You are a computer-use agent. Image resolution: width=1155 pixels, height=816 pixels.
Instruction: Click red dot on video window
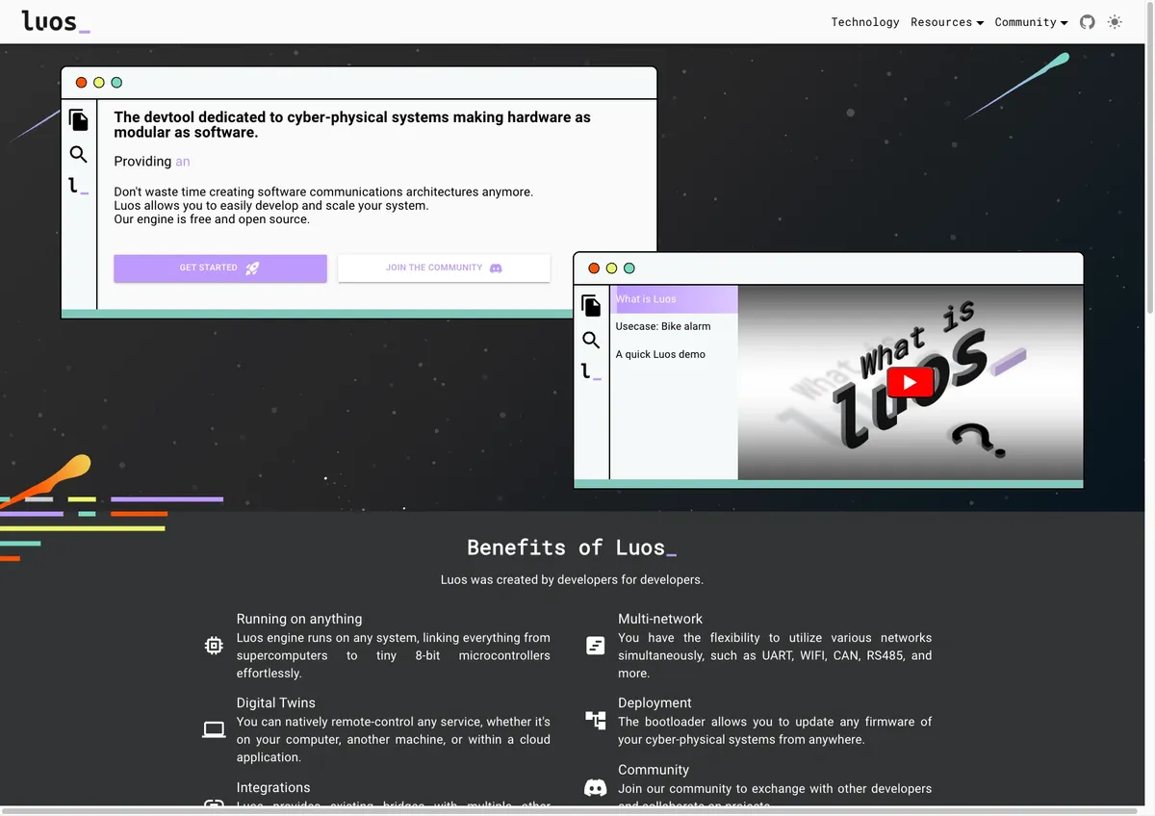tap(594, 268)
